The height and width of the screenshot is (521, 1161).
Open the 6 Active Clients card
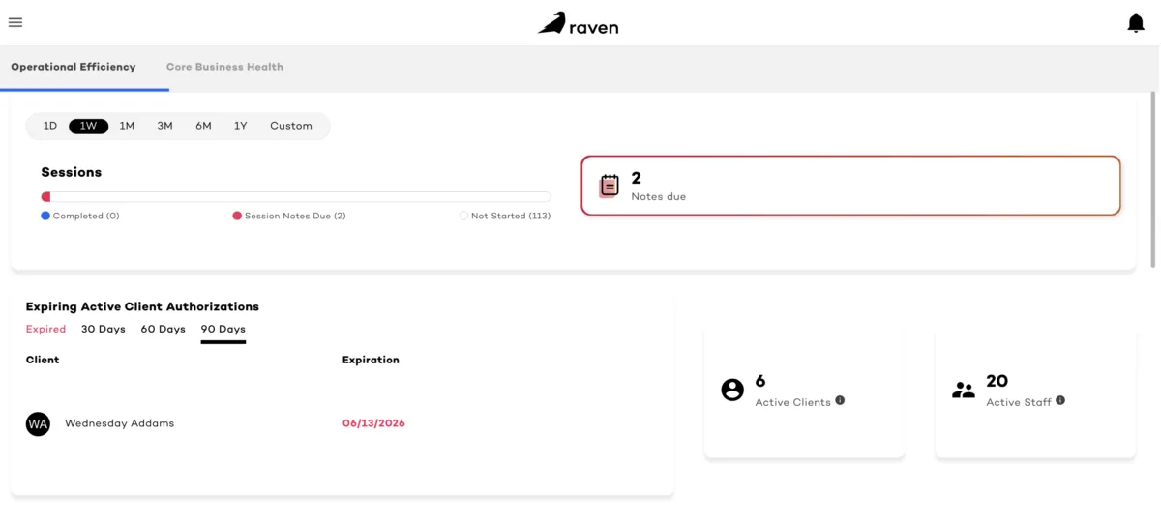pos(805,391)
